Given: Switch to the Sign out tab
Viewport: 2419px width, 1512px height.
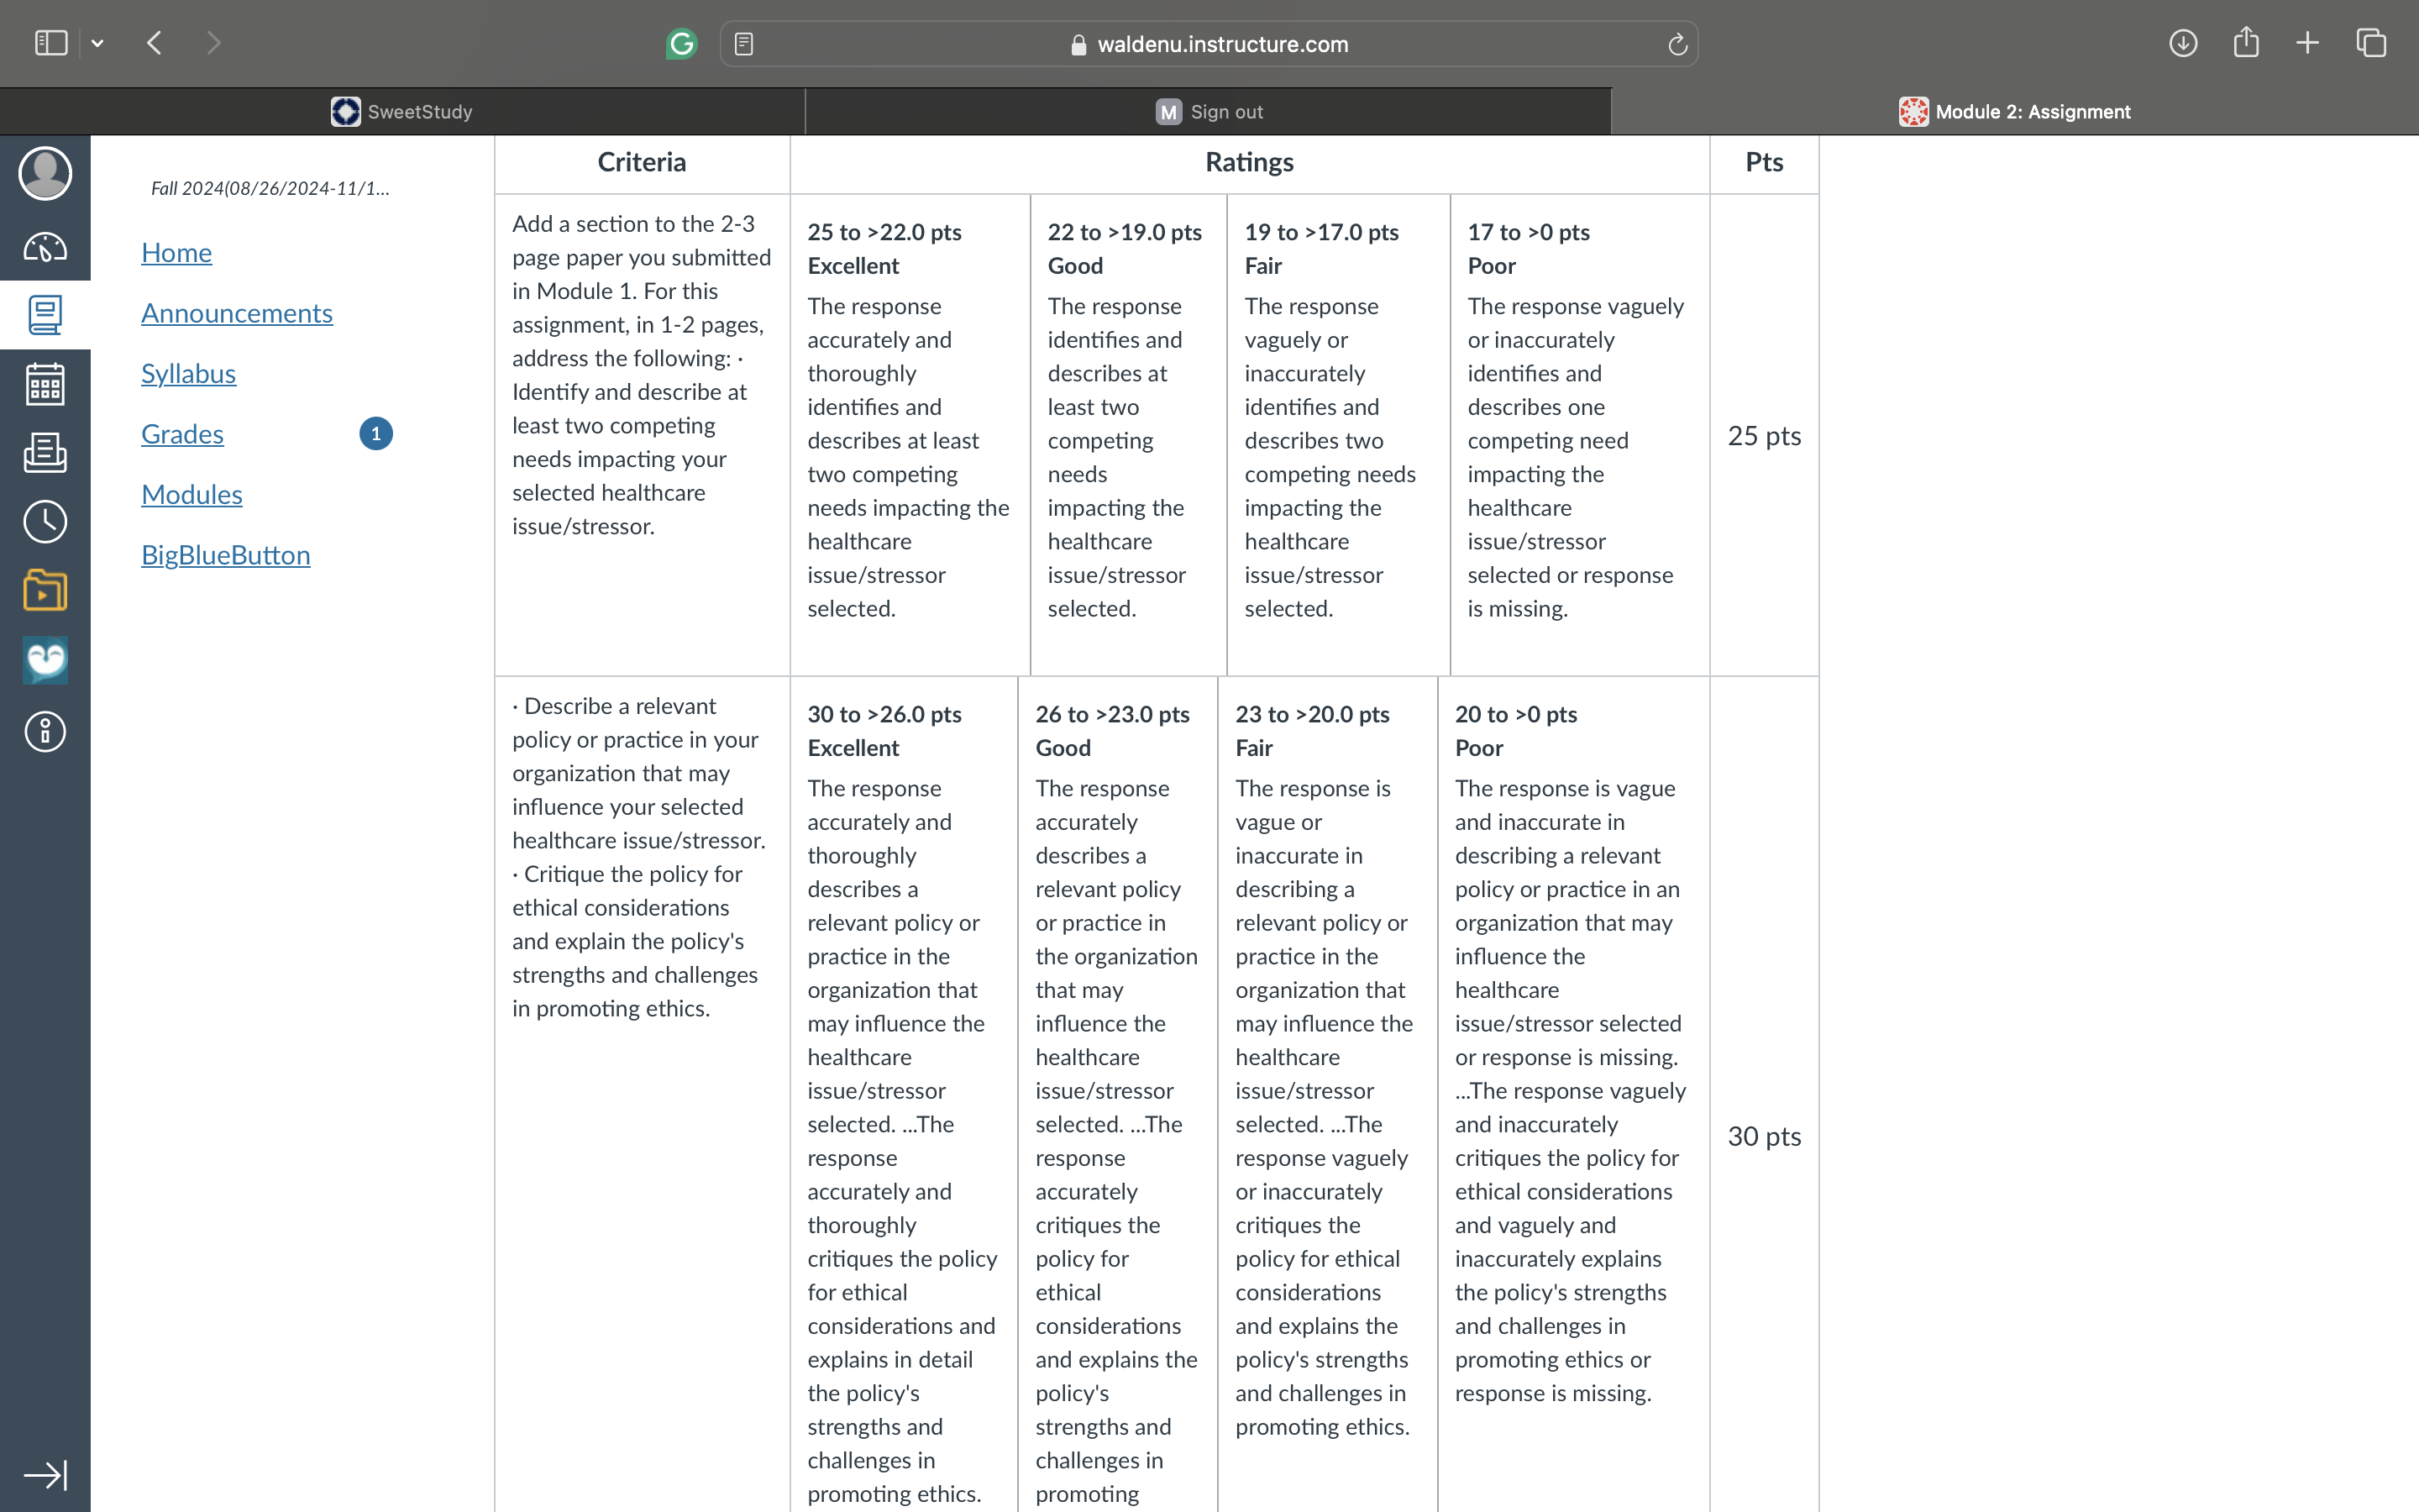Looking at the screenshot, I should pyautogui.click(x=1209, y=112).
